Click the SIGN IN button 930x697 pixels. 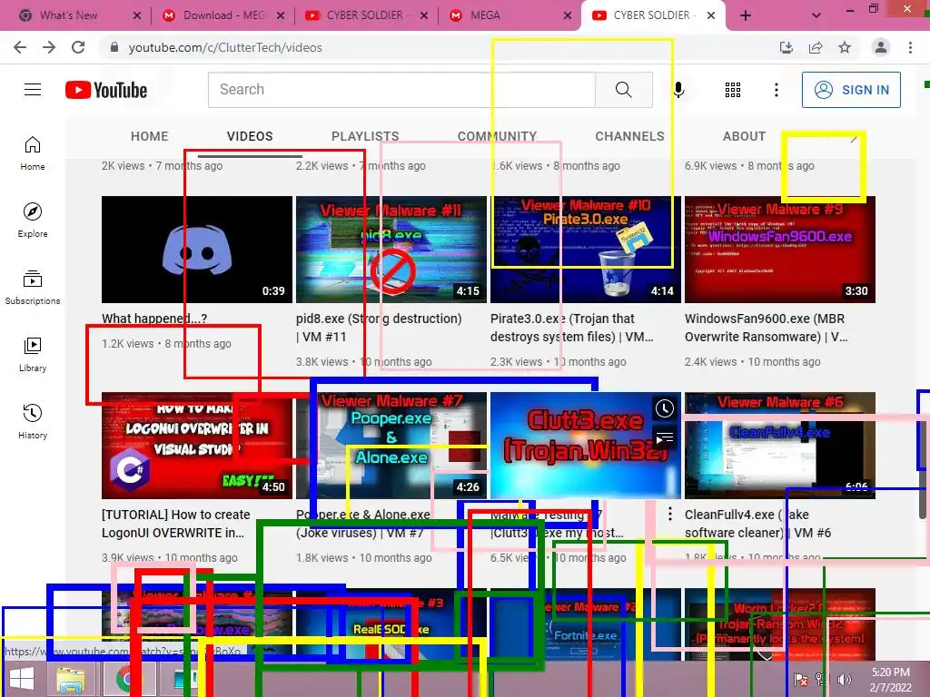tap(851, 90)
